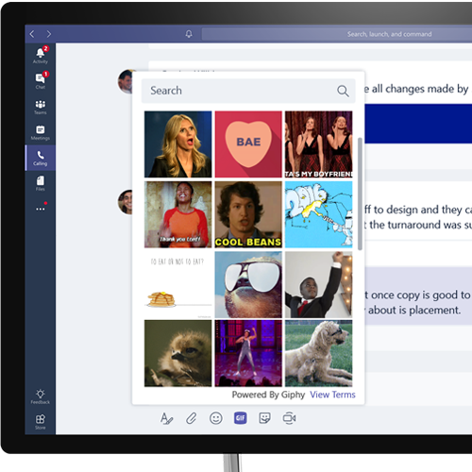Viewport: 472px width, 472px height.
Task: Open Meetings from the sidebar
Action: click(41, 132)
